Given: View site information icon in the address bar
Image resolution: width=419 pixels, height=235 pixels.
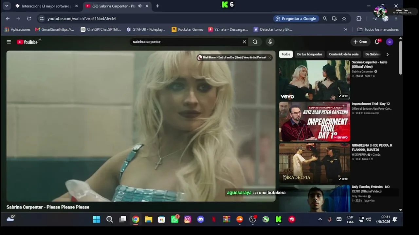Looking at the screenshot, I should [41, 19].
